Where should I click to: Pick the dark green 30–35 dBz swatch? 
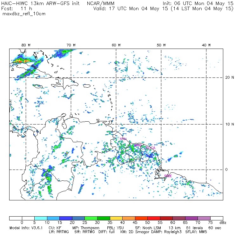tap(104, 218)
